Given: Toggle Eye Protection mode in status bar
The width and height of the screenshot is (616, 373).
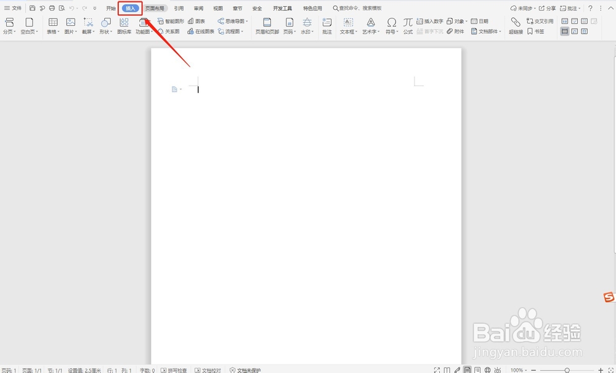Looking at the screenshot, I should (498, 370).
